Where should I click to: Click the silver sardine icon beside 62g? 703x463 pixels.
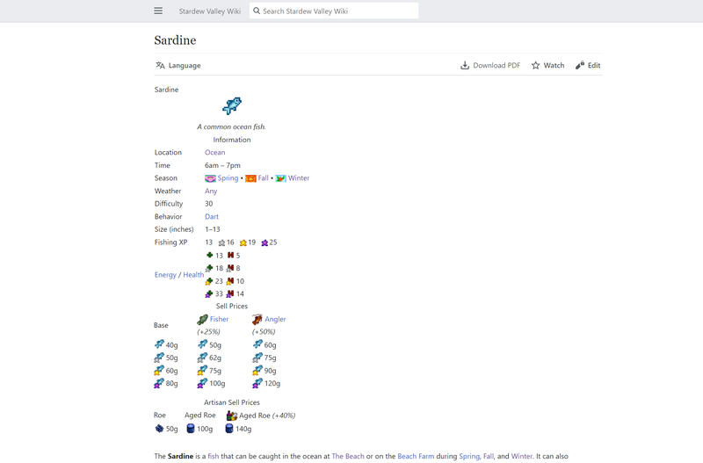coord(202,358)
